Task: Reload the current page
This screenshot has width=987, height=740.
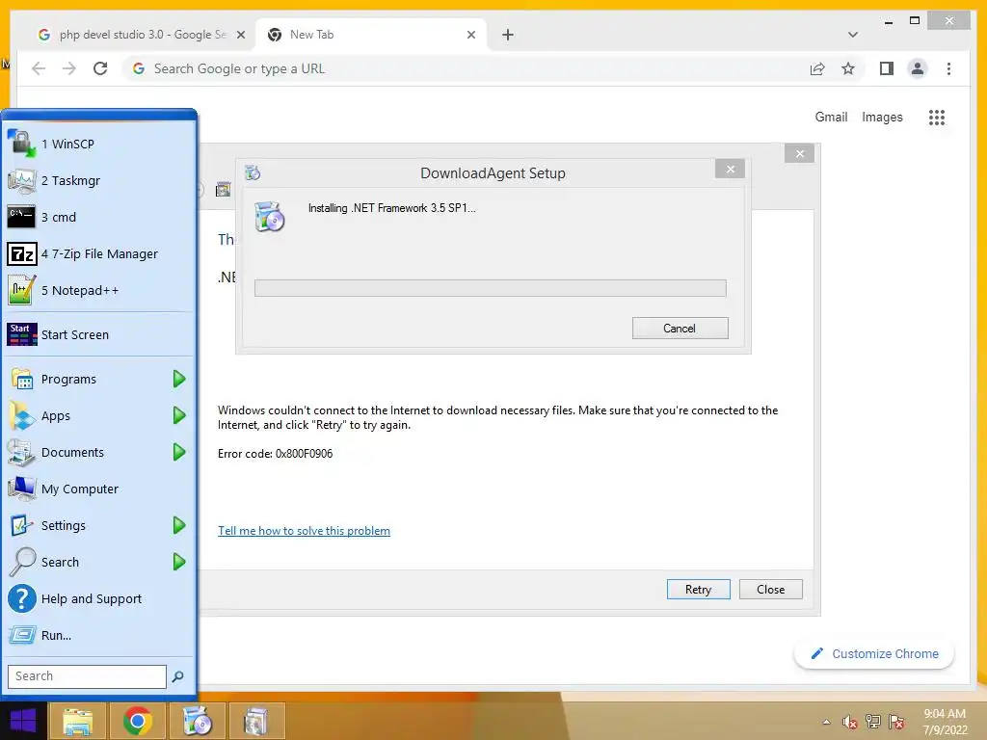Action: pyautogui.click(x=100, y=68)
